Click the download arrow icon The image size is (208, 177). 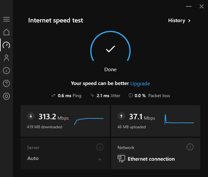(x=31, y=116)
